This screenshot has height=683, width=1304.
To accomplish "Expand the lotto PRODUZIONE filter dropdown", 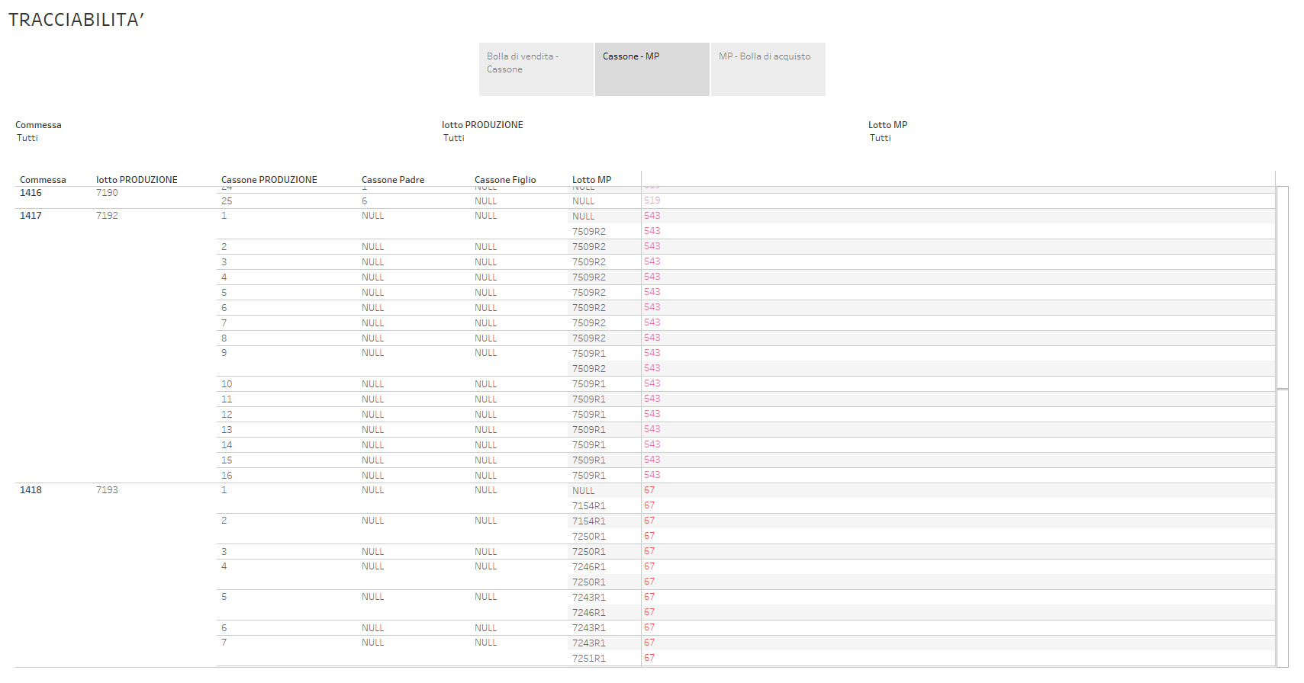I will [454, 138].
